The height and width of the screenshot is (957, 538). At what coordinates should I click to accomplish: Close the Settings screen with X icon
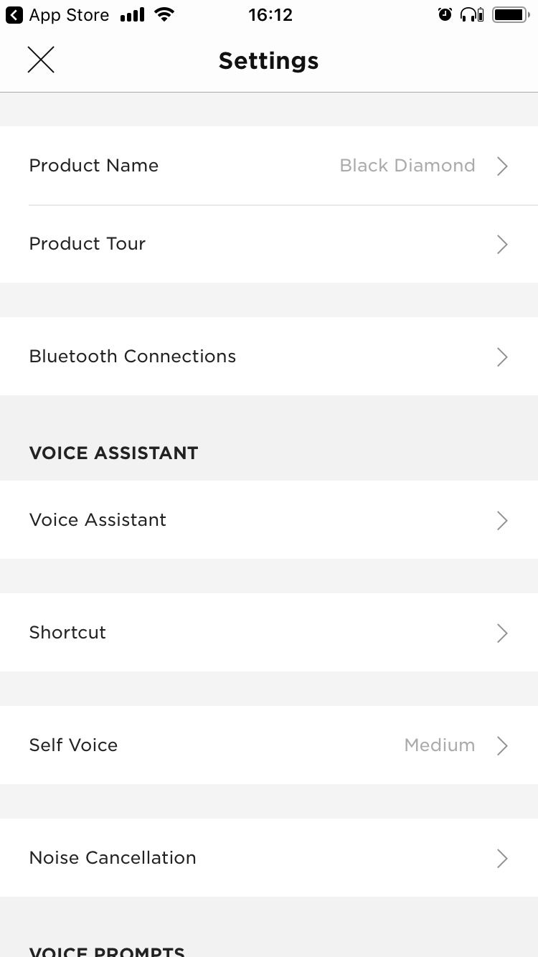point(41,60)
